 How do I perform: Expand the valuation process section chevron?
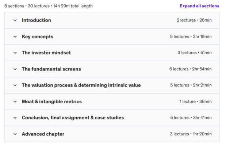click(15, 85)
